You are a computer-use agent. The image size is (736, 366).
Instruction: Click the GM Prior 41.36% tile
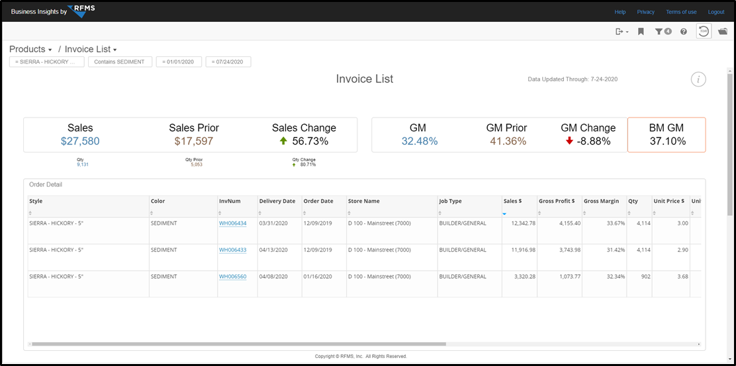click(506, 135)
